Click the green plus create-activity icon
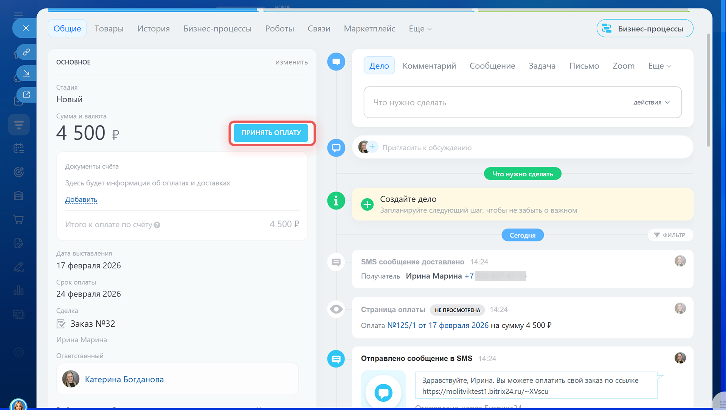The height and width of the screenshot is (410, 726). [x=367, y=204]
